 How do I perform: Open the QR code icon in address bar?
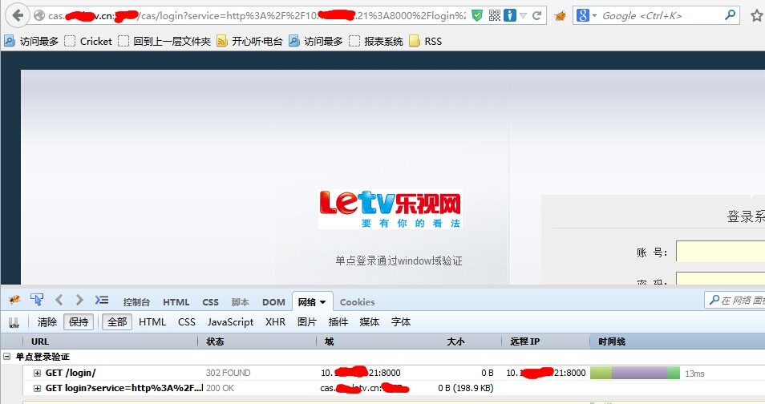(495, 15)
